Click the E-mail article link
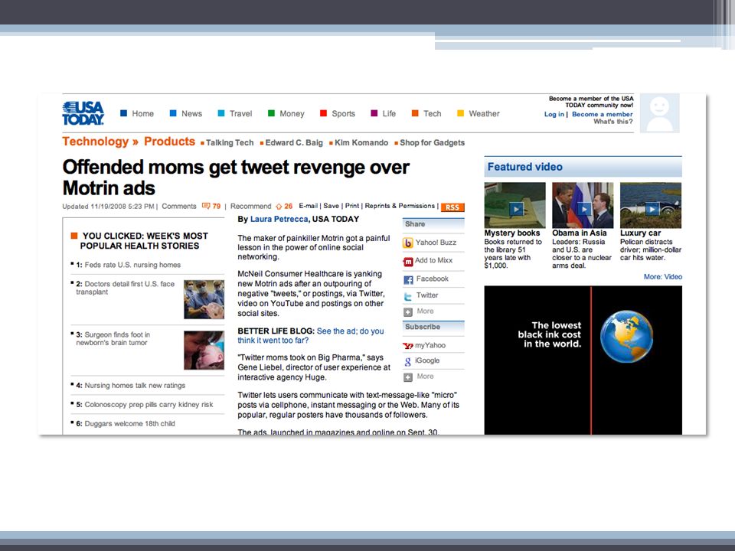Image resolution: width=735 pixels, height=551 pixels. 308,206
